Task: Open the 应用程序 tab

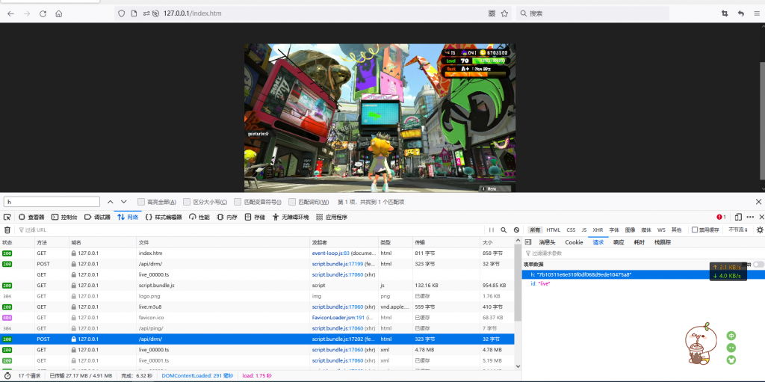Action: click(x=332, y=217)
